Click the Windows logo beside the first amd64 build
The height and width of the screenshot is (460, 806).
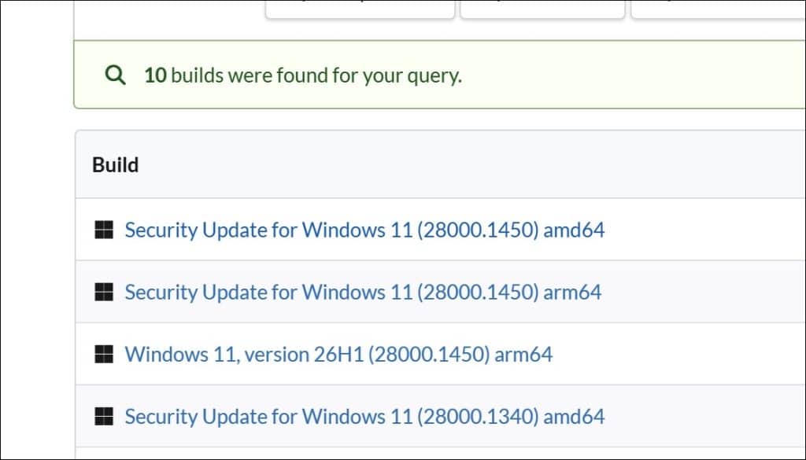(105, 230)
